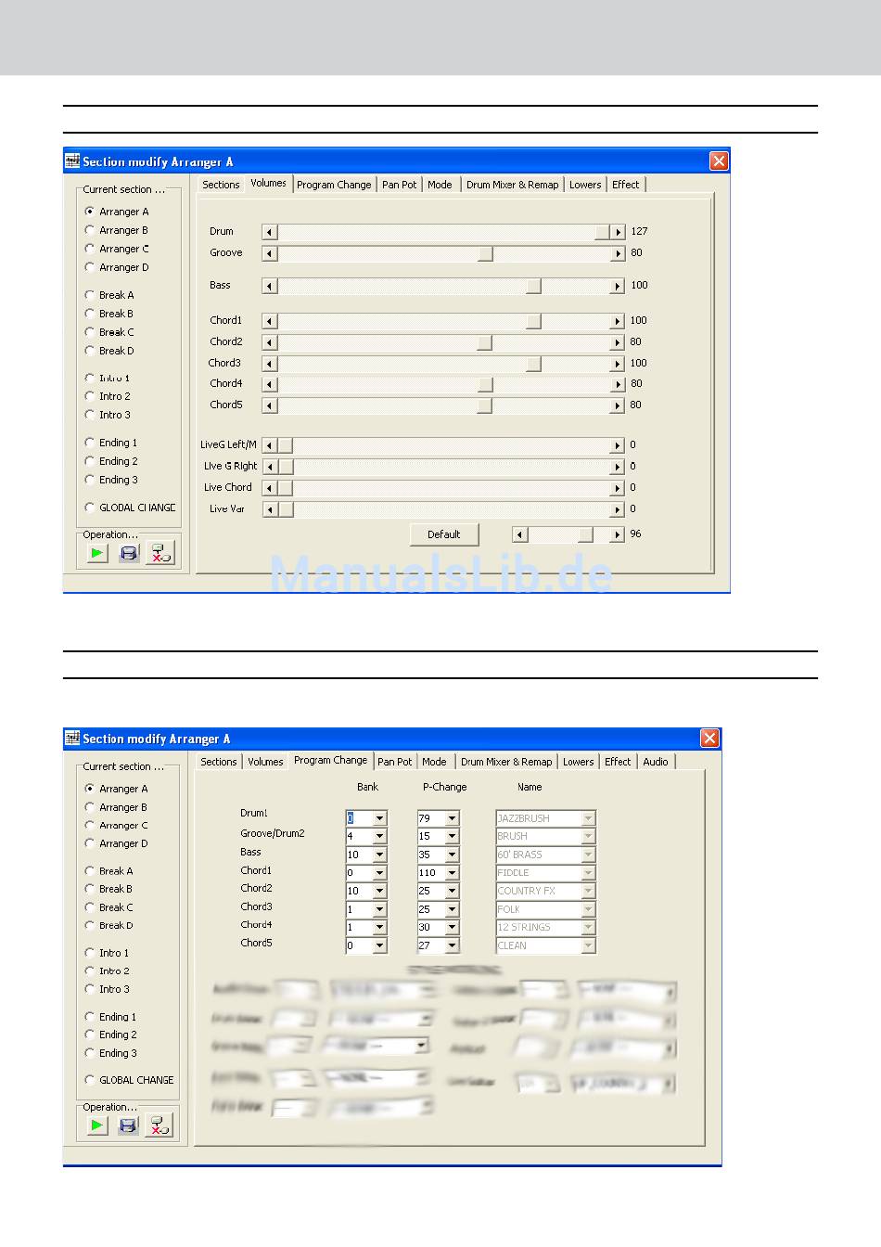Open Drum1 Bank dropdown
This screenshot has width=881, height=1247.
tap(379, 818)
